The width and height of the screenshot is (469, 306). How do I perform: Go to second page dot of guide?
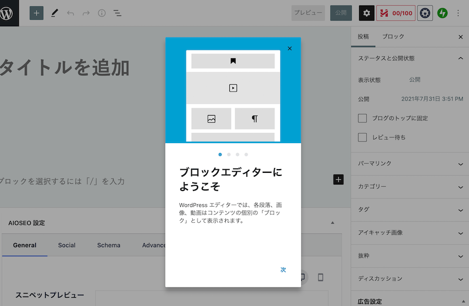click(x=229, y=155)
